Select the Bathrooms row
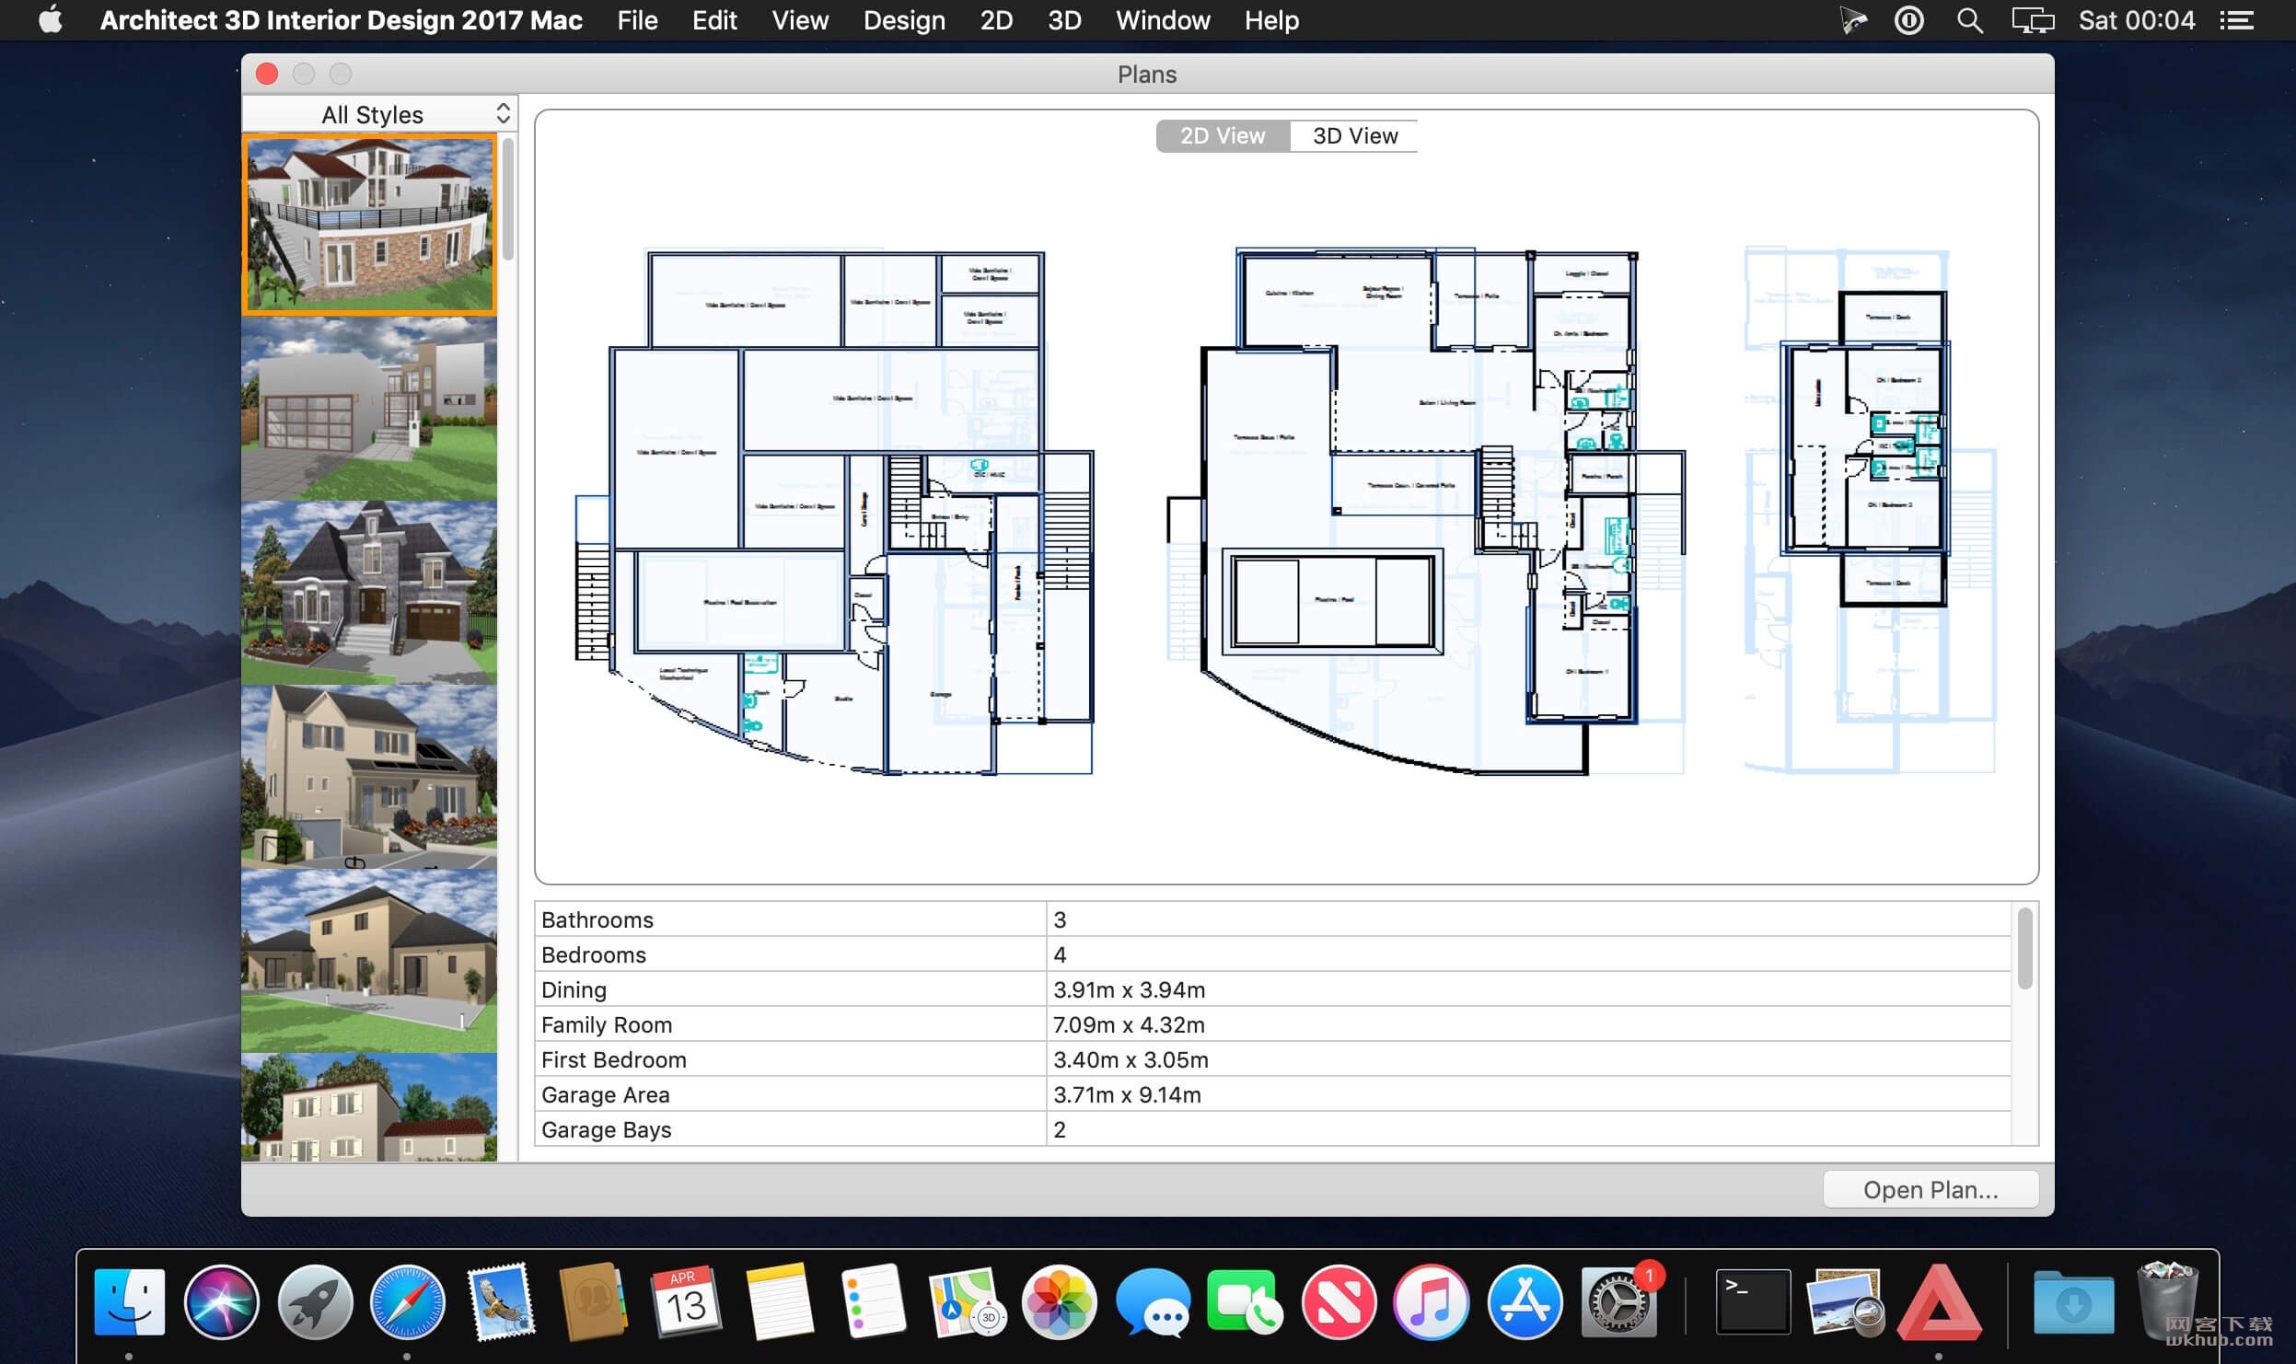Screen dimensions: 2296x1364 click(1272, 919)
